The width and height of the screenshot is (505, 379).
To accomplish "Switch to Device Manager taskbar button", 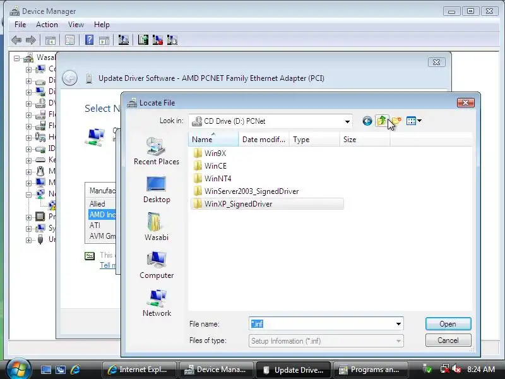I will [217, 370].
